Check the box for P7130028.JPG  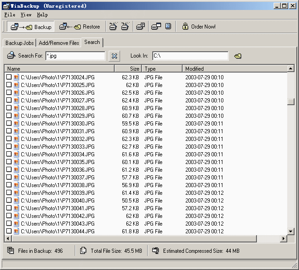9,107
